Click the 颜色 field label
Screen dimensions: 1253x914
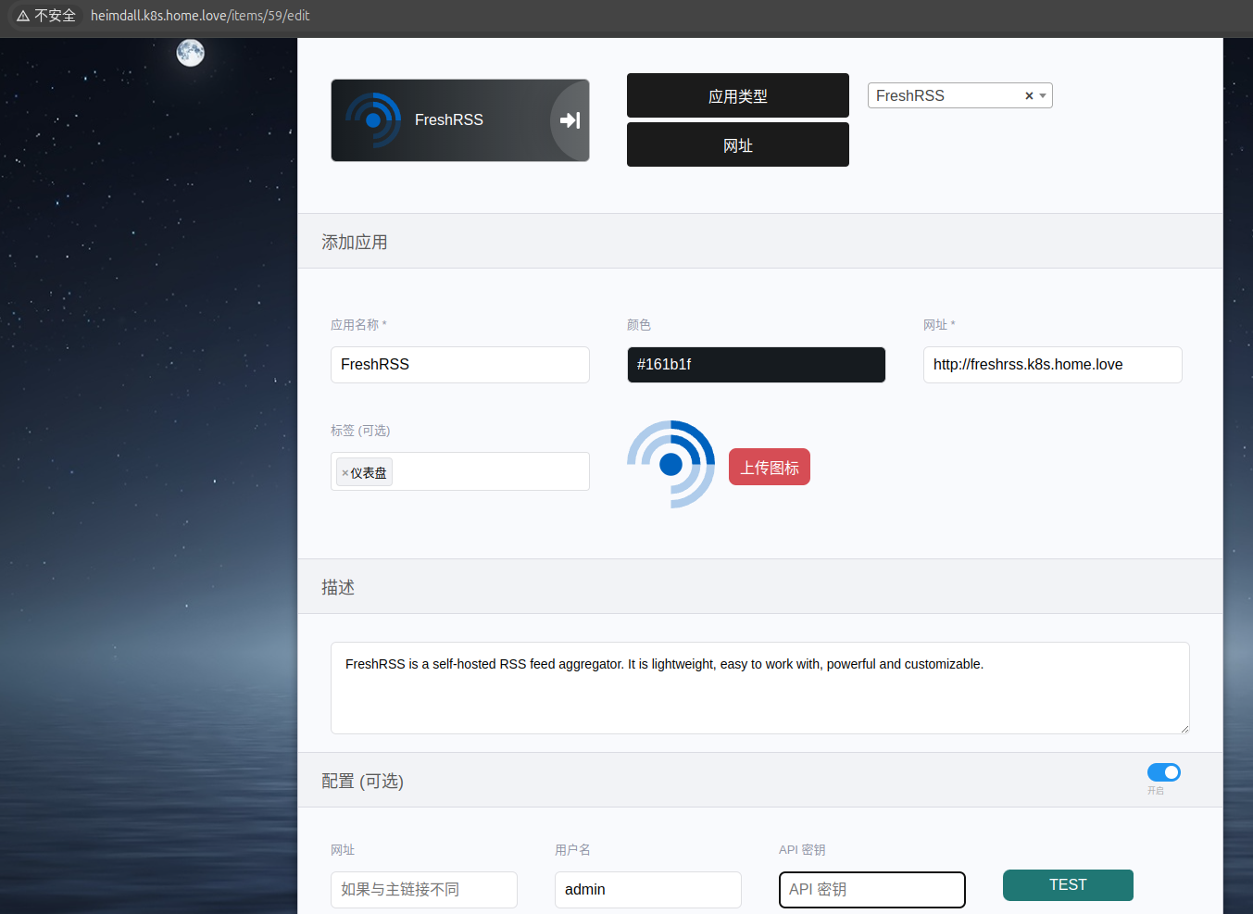pos(639,325)
